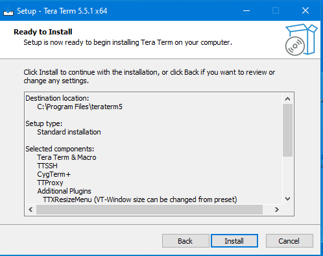Click the vertical scrollbar thumb
Viewport: 323px width, 256px height.
pyautogui.click(x=287, y=130)
